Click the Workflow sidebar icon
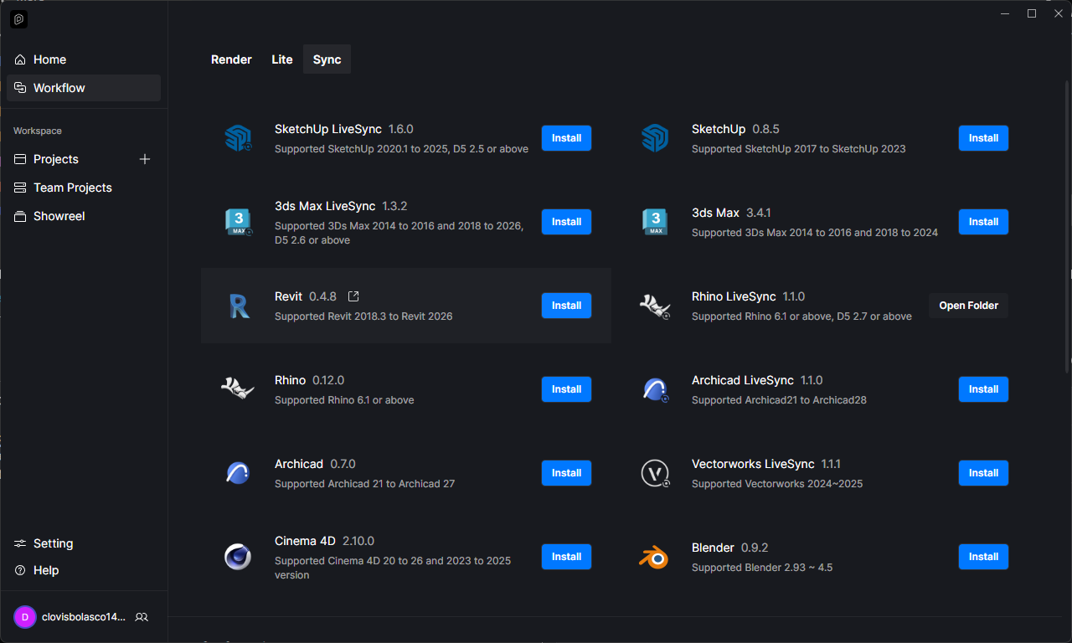The image size is (1072, 643). (x=20, y=88)
